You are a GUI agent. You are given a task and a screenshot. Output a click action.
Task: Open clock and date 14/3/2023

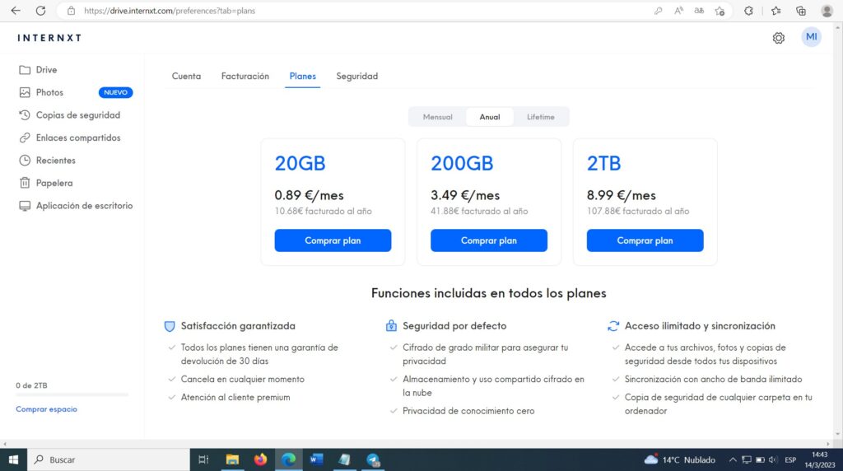pos(820,459)
